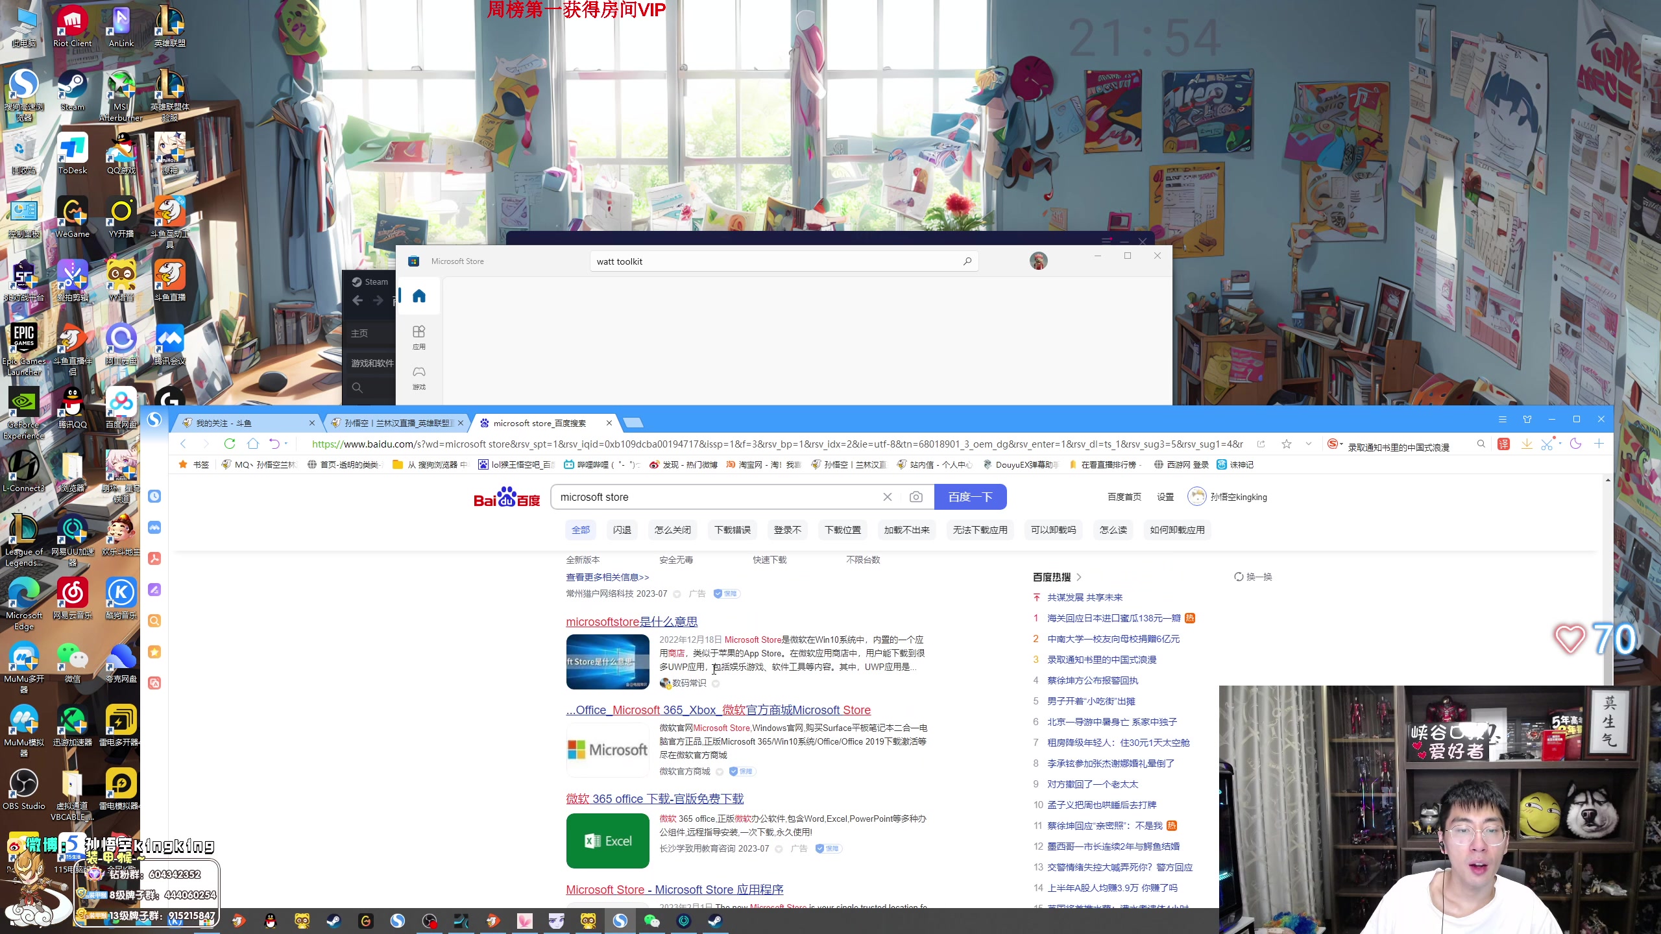The width and height of the screenshot is (1661, 934).
Task: Click the Steam window back arrow
Action: [358, 300]
